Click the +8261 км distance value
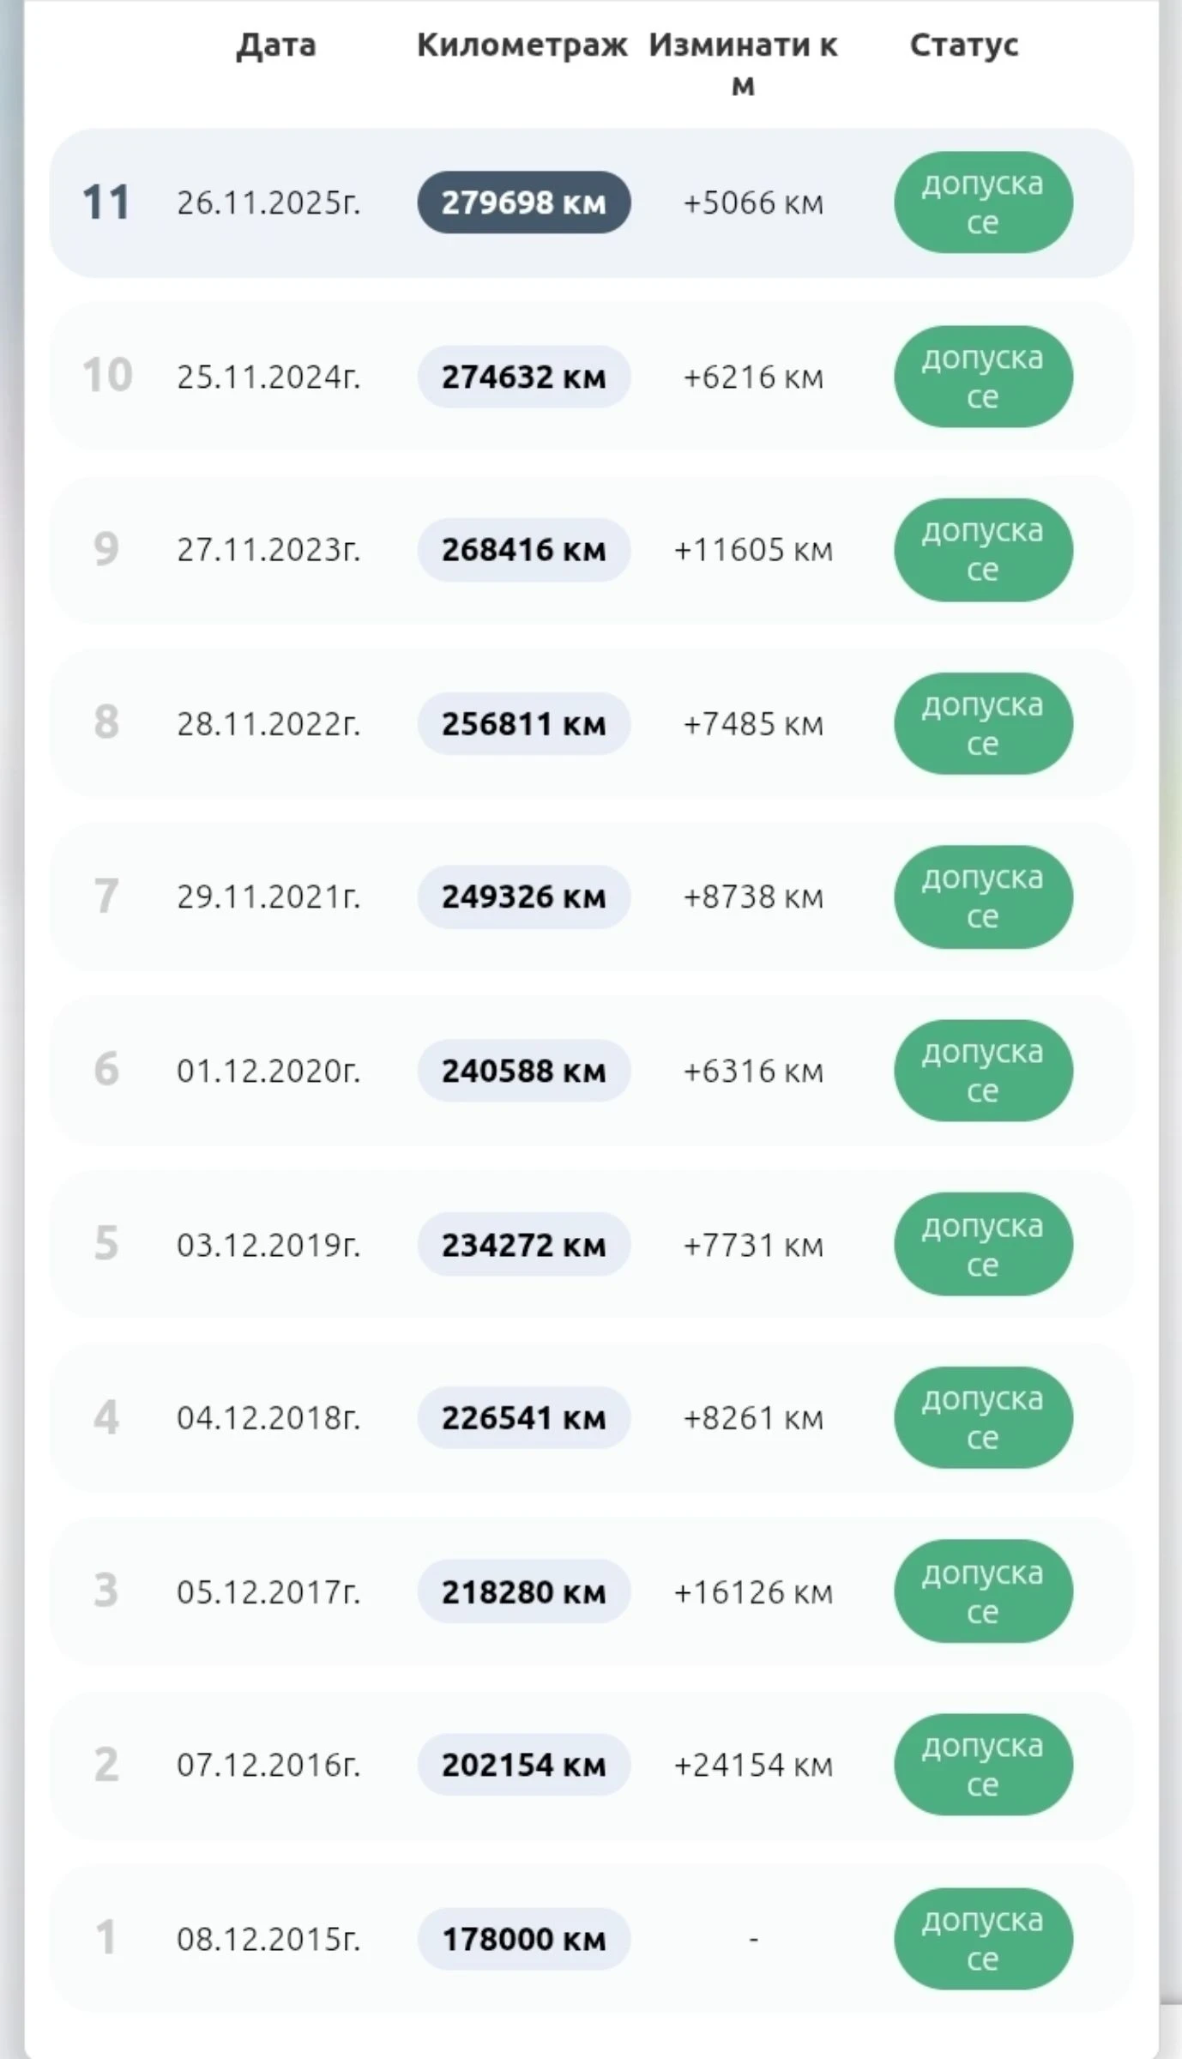1182x2059 pixels. pos(753,1418)
